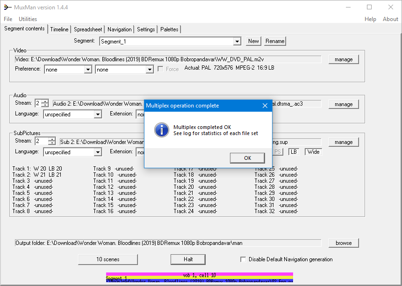The image size is (402, 286).
Task: Close the Multiplex operation complete dialog
Action: coord(265,106)
